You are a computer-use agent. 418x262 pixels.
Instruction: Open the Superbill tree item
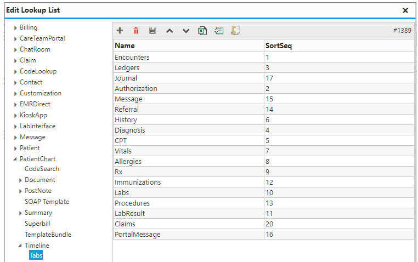point(37,224)
